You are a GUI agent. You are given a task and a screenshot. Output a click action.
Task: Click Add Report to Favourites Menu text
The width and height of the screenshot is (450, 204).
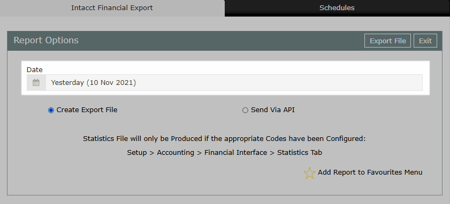pyautogui.click(x=370, y=172)
